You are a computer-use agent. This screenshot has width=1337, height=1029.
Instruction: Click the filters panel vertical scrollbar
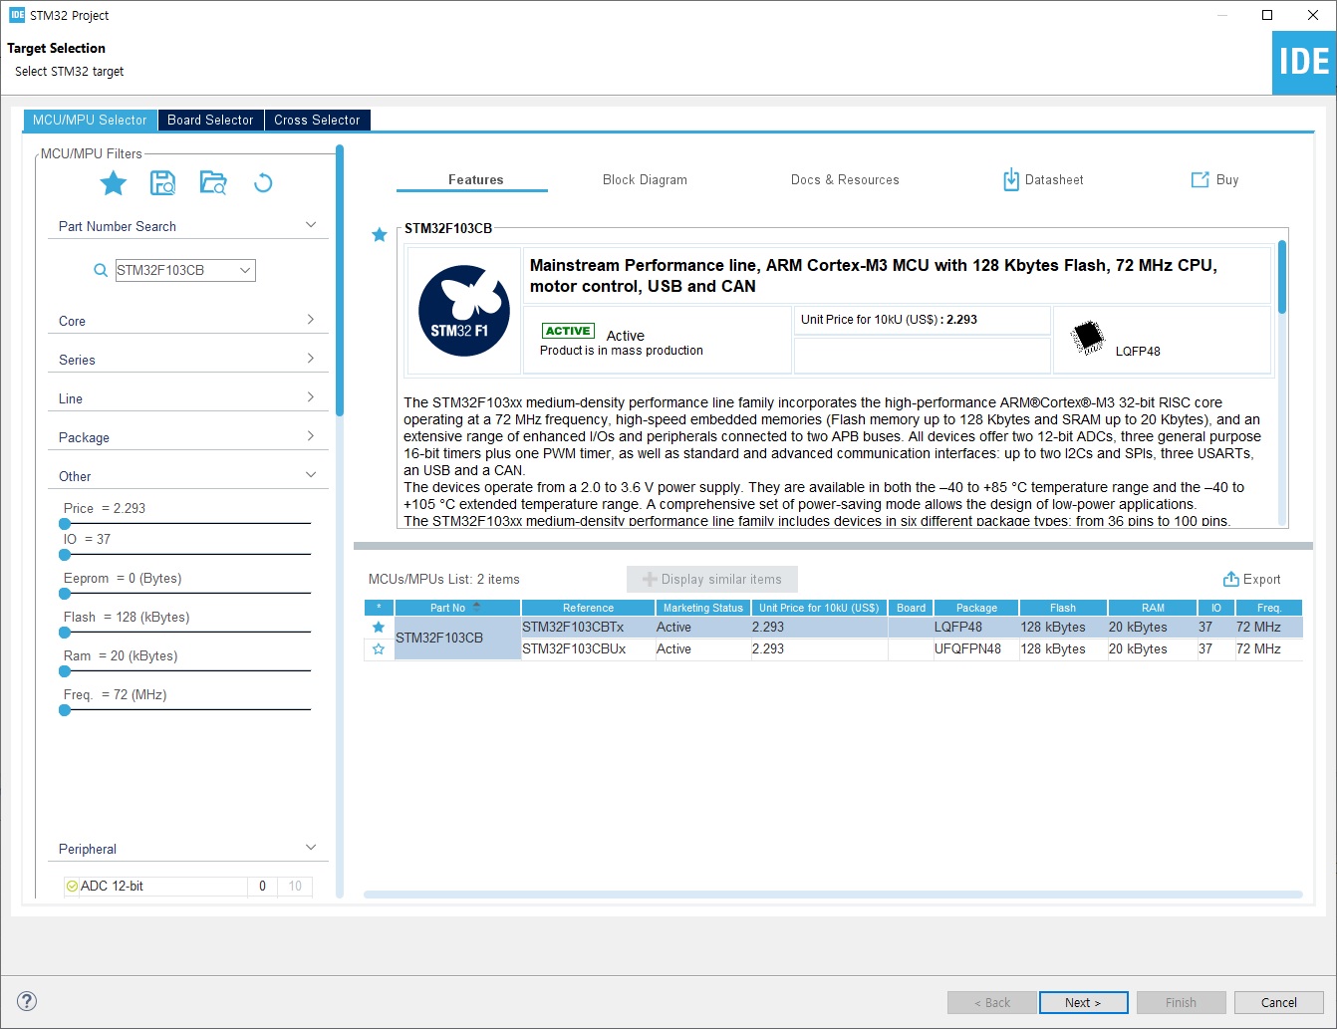point(340,281)
